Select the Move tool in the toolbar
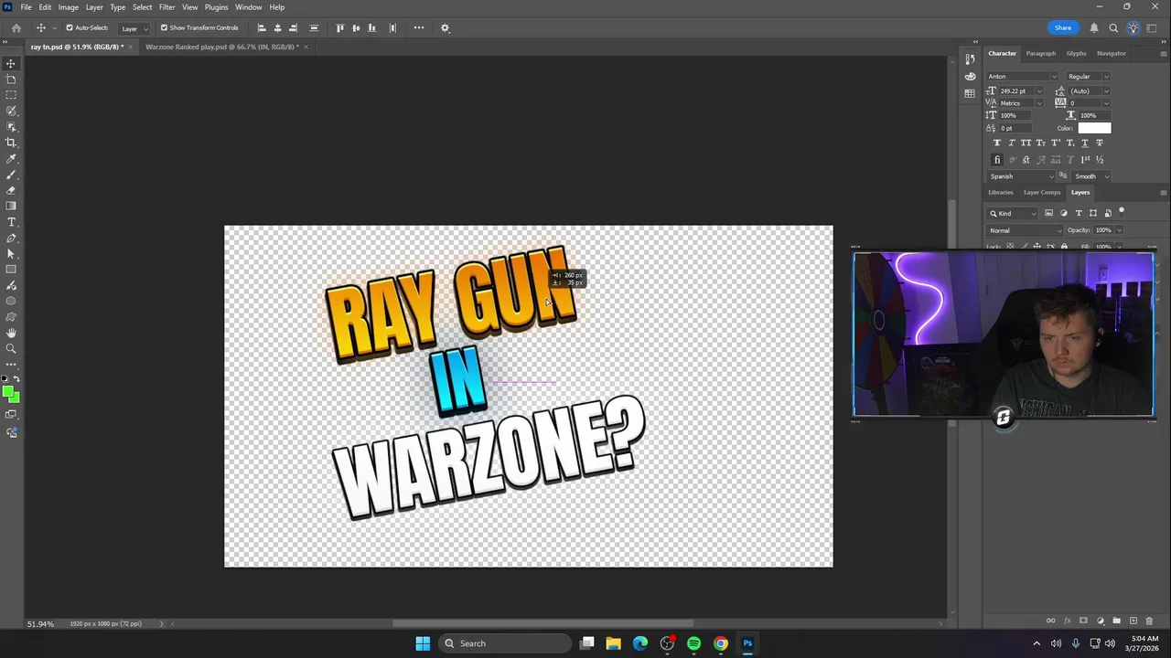Screen dimensions: 1171x658 (11, 63)
